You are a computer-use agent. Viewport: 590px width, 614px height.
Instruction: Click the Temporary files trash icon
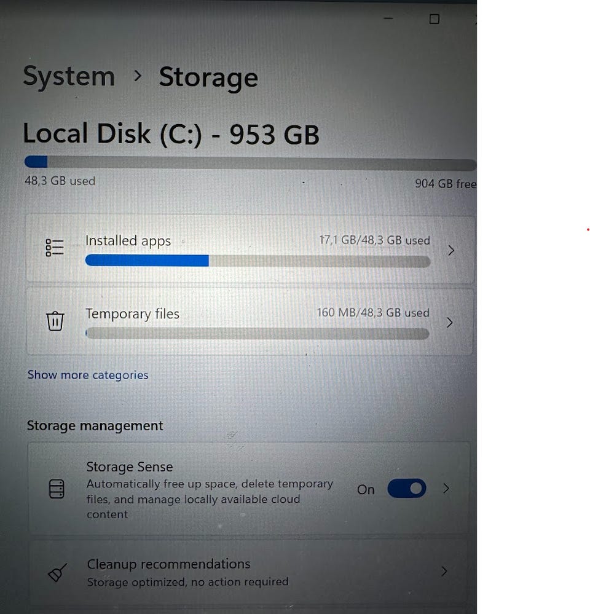[x=55, y=321]
